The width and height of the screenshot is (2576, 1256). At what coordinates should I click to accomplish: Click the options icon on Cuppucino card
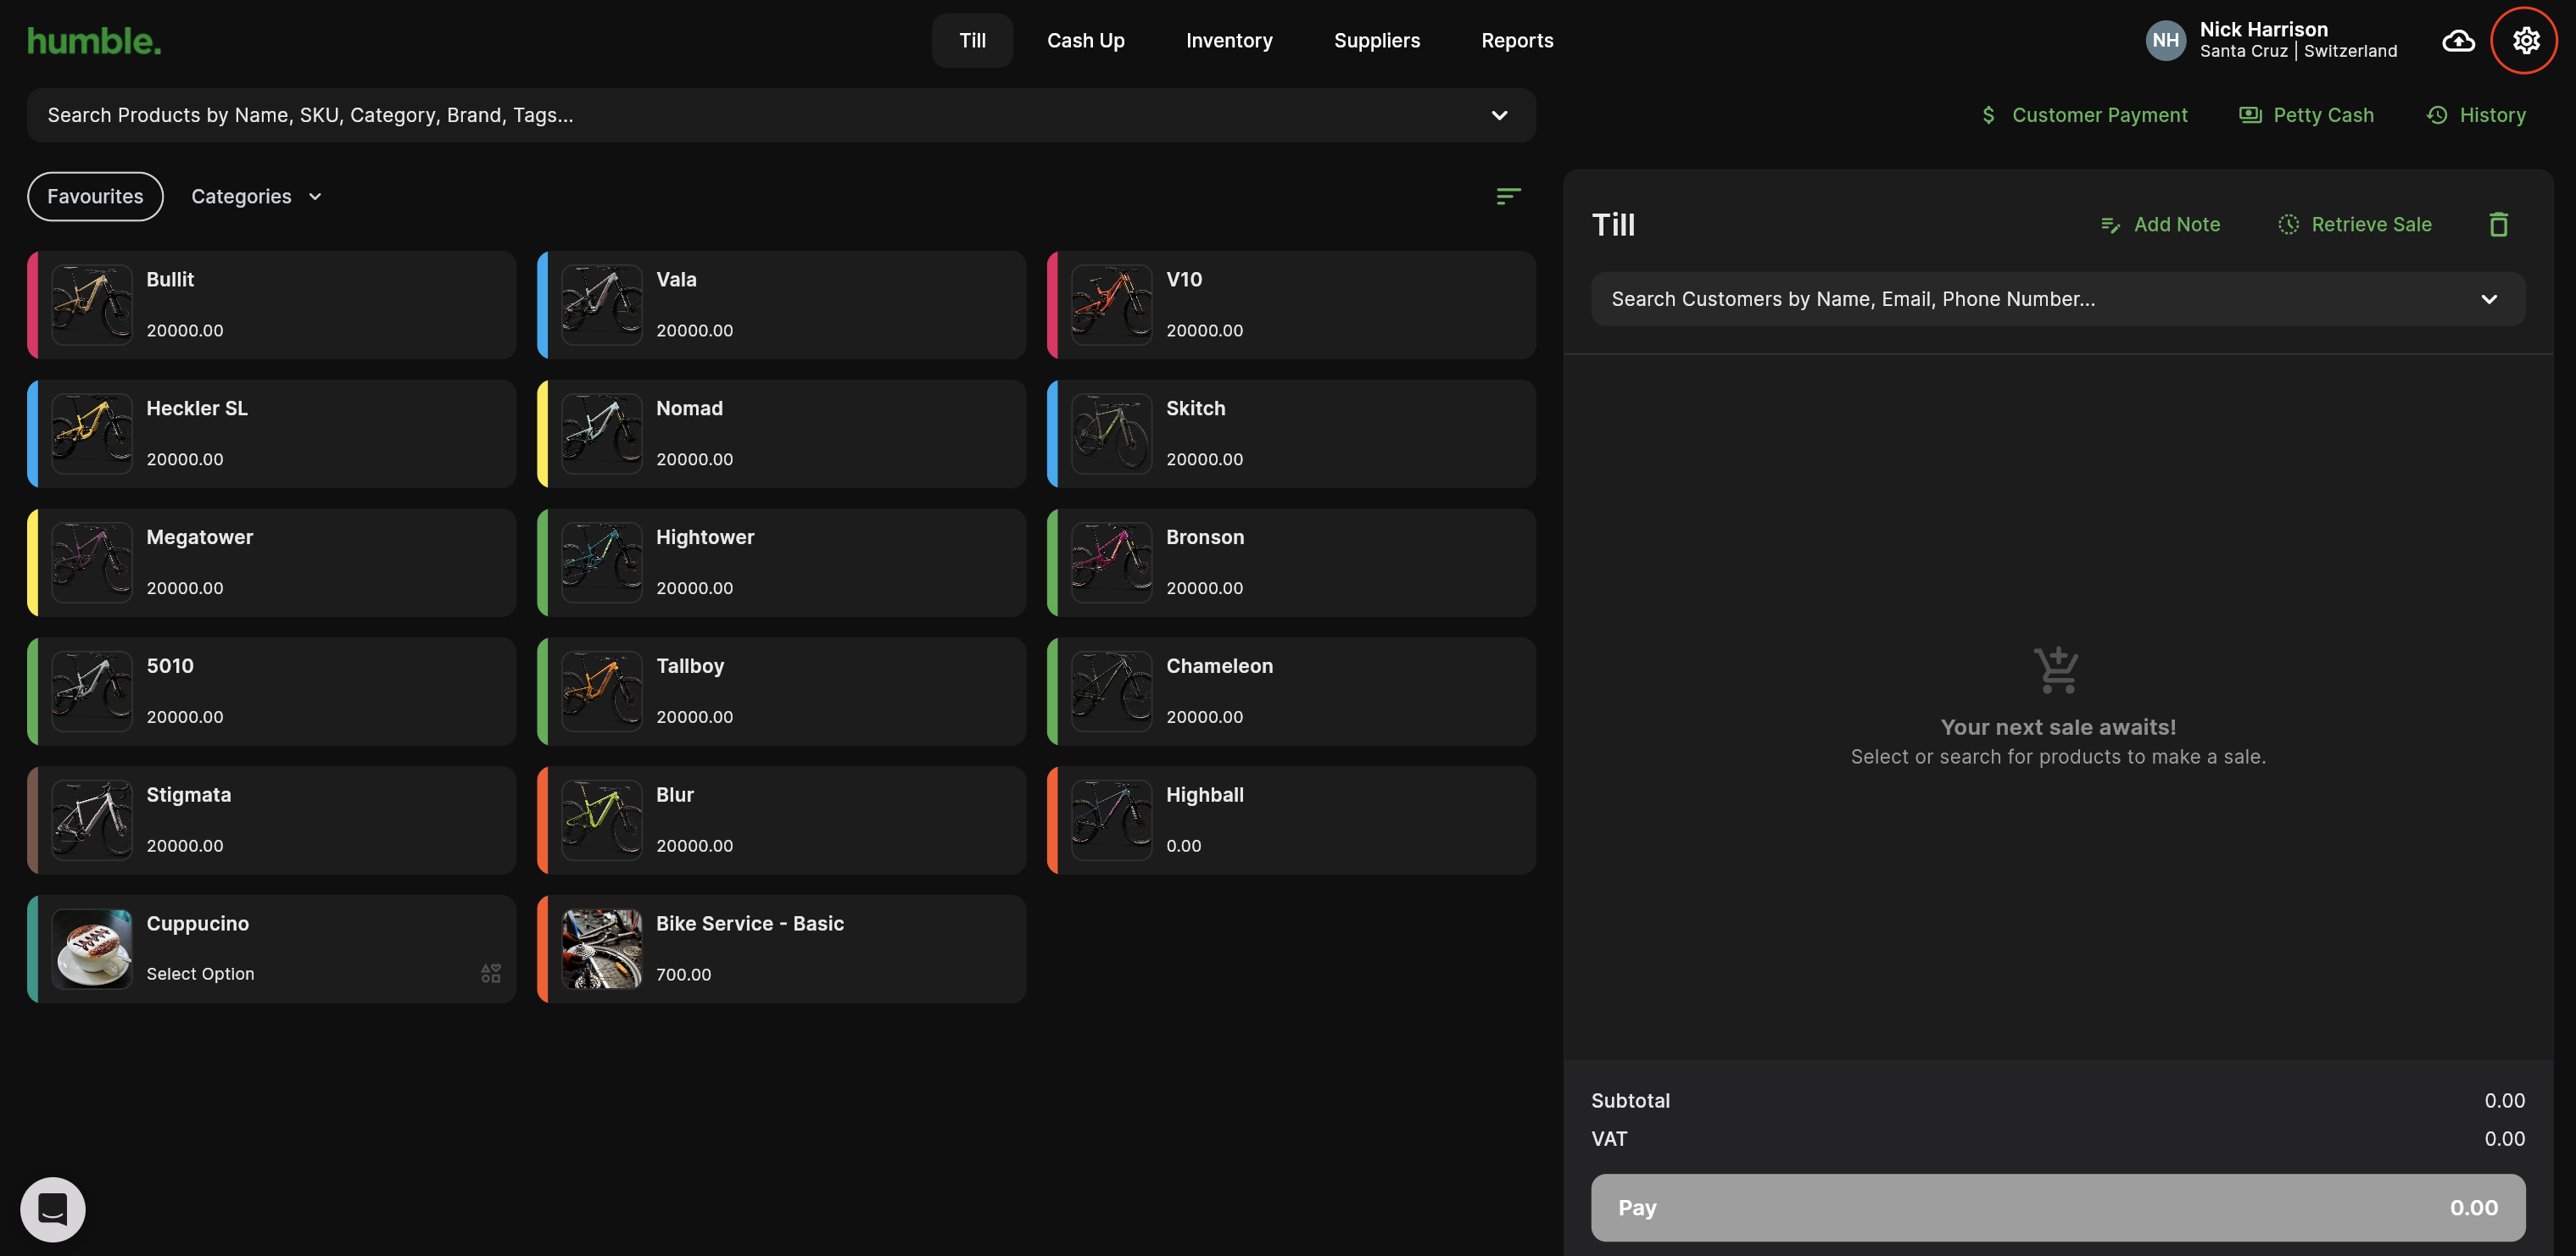(x=490, y=972)
